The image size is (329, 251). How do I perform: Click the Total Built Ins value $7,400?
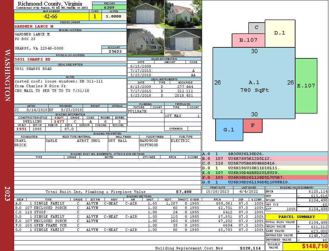click(184, 192)
